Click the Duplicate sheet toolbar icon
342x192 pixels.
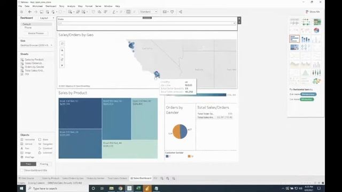coord(77,12)
